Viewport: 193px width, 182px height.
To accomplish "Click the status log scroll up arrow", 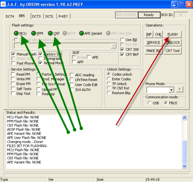I will pyautogui.click(x=184, y=118).
